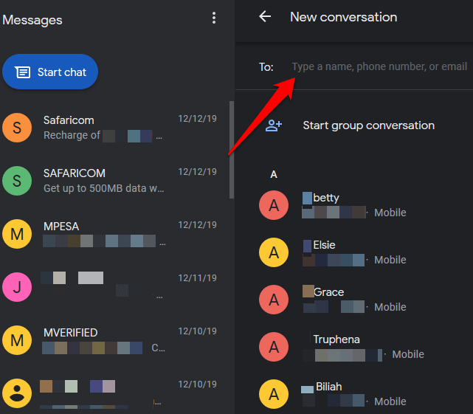Click the orange S avatar for Safaricom
Screen dimensions: 473x414
click(17, 128)
